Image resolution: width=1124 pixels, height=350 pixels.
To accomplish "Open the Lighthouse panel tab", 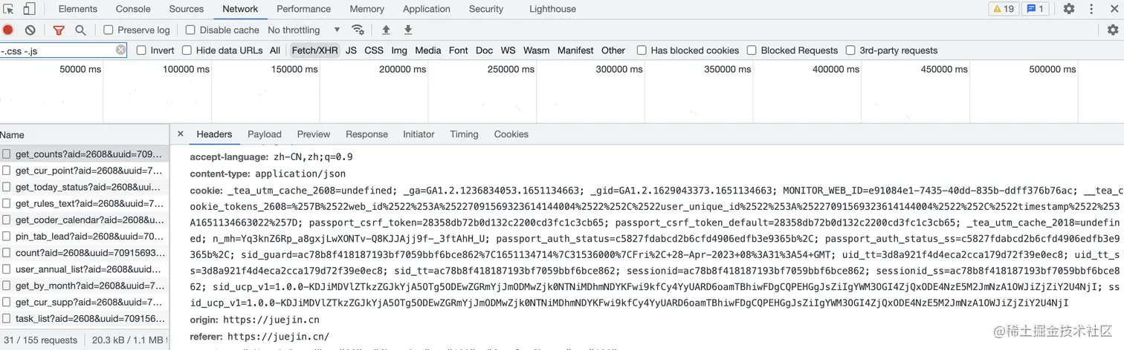I will click(552, 9).
